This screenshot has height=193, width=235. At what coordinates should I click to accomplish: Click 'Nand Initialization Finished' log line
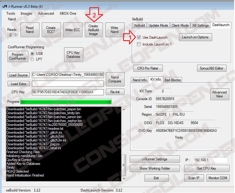click(25, 175)
